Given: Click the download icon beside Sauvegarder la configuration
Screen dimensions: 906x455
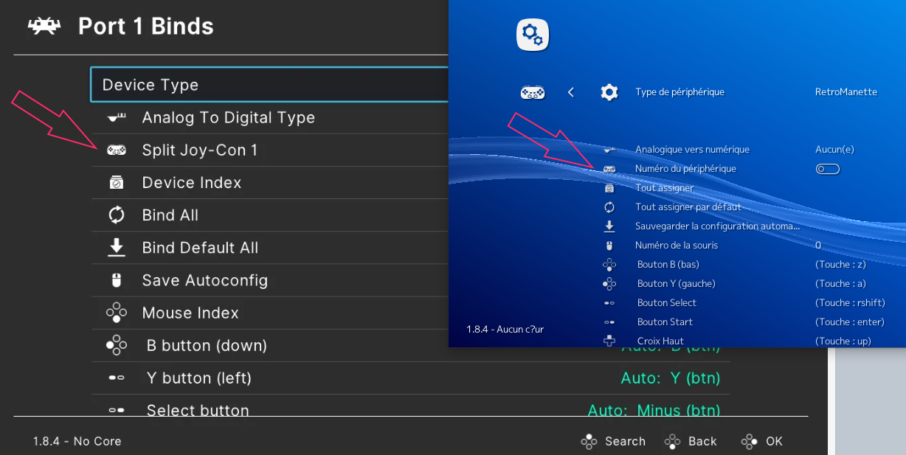Looking at the screenshot, I should click(x=611, y=226).
